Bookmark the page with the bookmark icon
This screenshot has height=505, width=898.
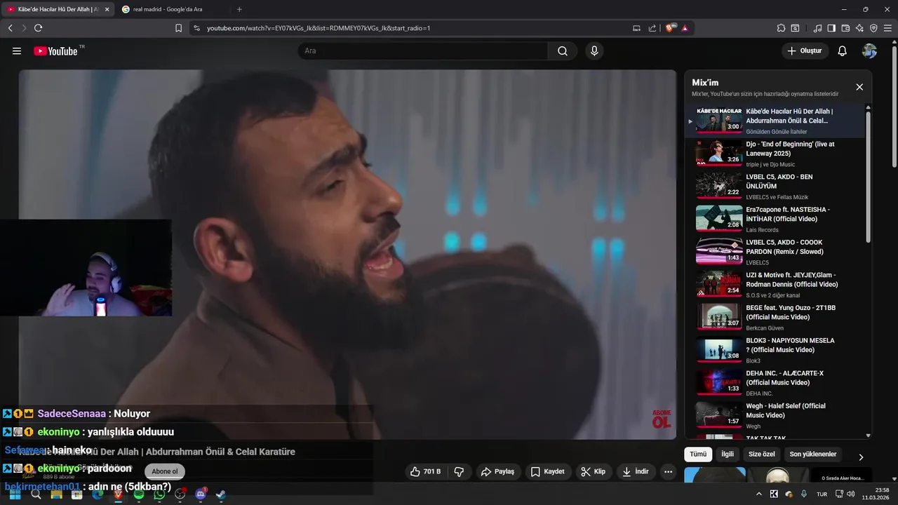pos(178,28)
